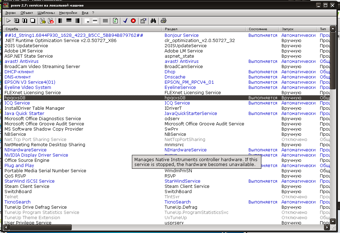Viewport: 340px width, 233px height.
Task: Select the 'DNS-клиент' service
Action: click(x=17, y=77)
